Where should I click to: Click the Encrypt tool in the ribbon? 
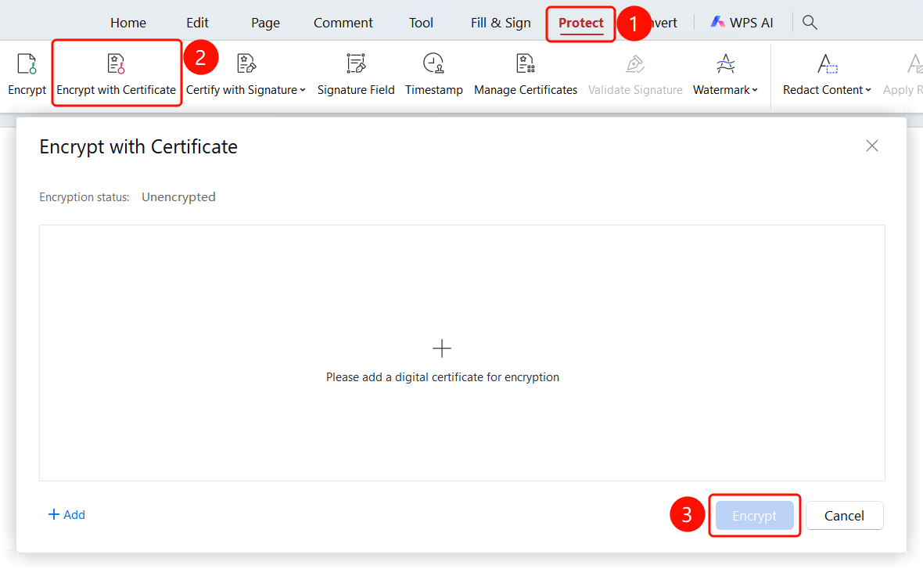(27, 74)
